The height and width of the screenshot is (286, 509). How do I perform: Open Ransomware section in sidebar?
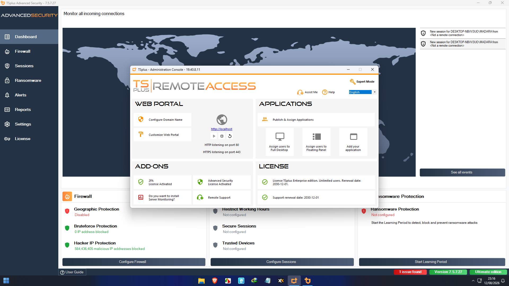pos(29,81)
